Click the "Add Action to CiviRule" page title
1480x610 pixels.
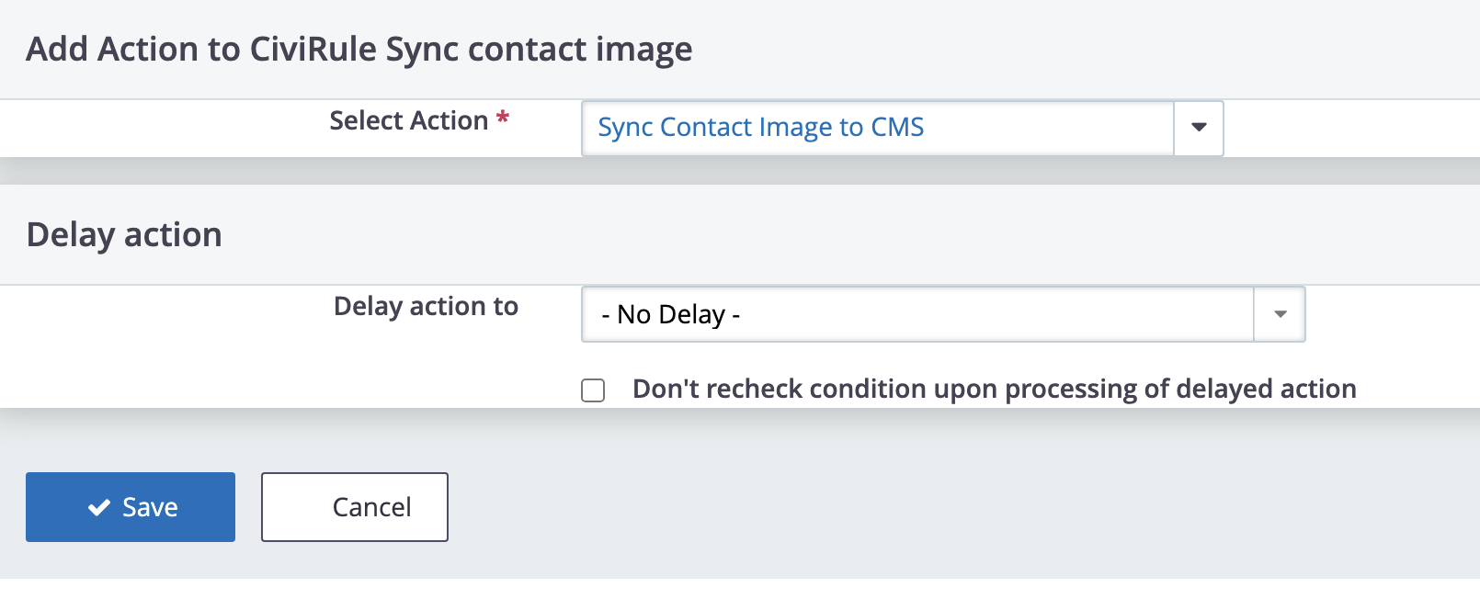[202, 49]
